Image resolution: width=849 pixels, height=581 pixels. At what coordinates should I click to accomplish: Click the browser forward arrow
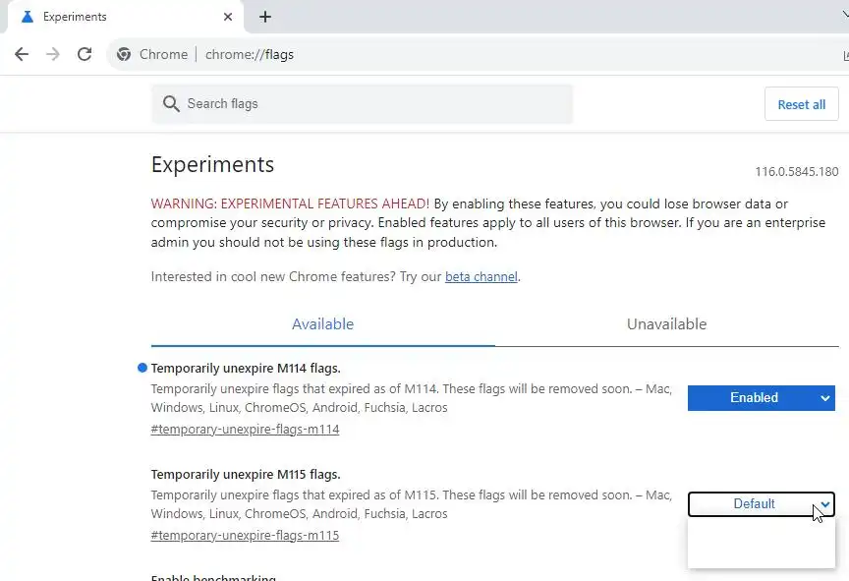coord(53,54)
